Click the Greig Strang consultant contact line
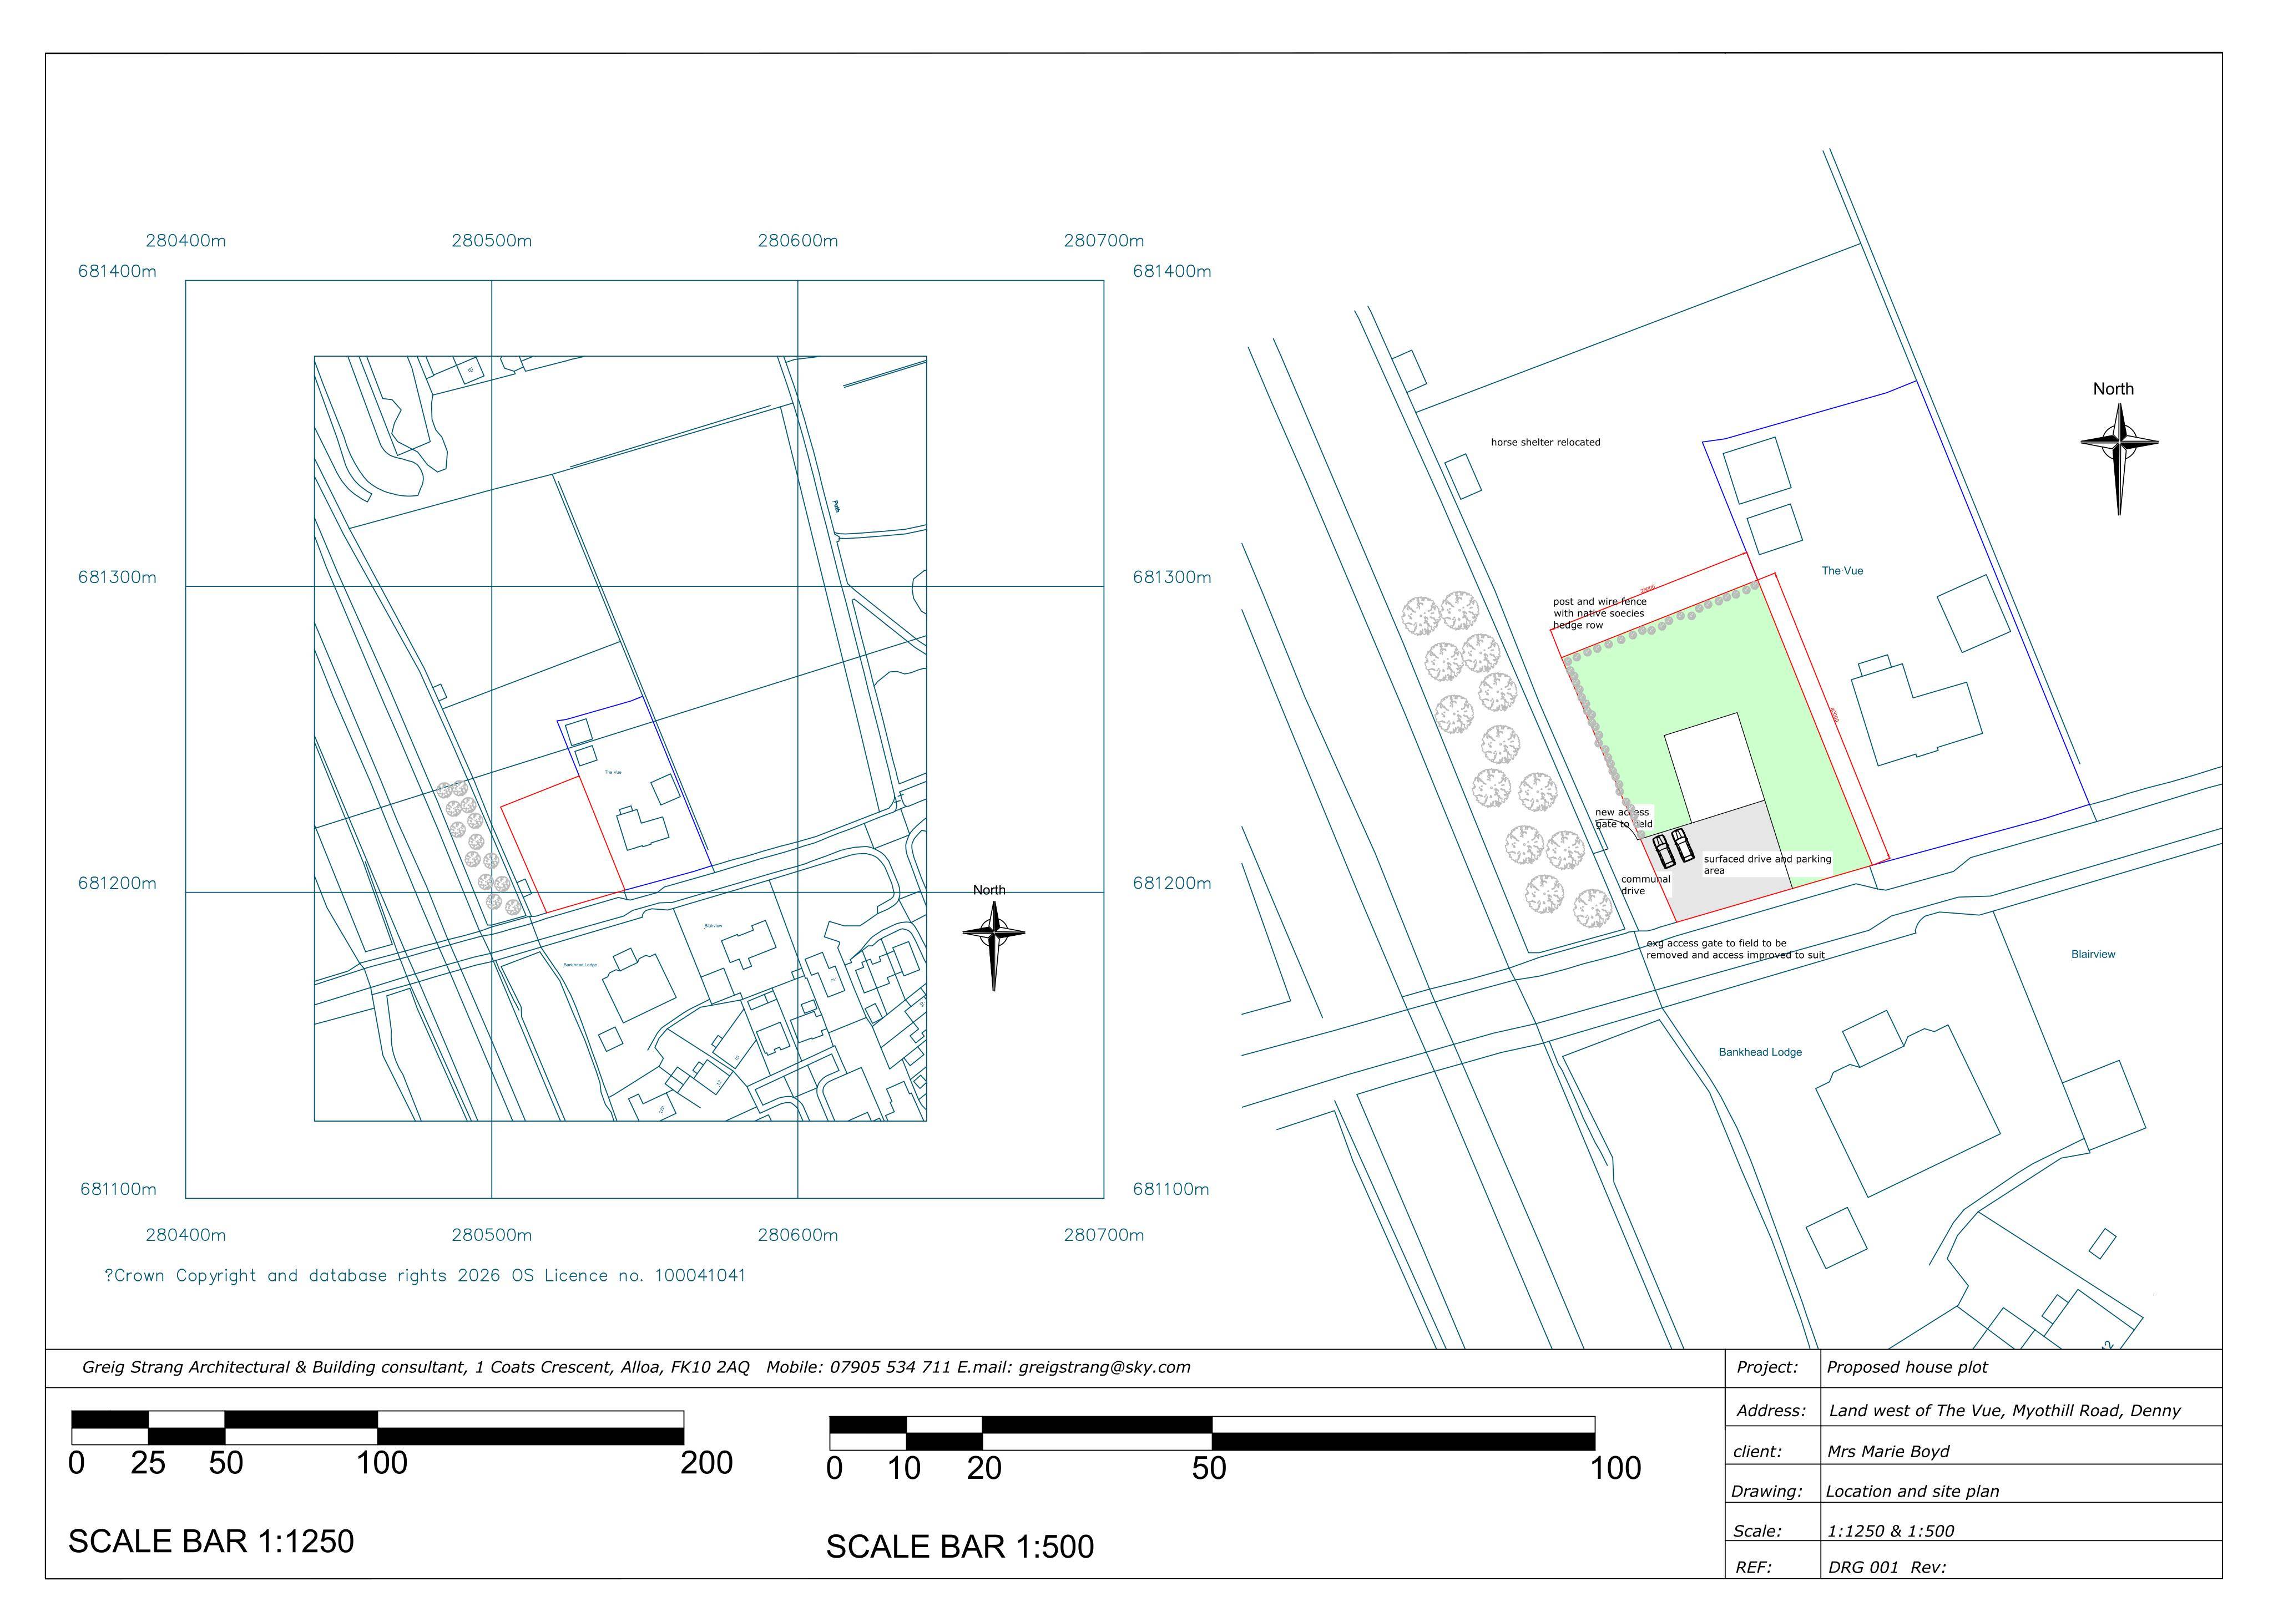2273x1607 pixels. tap(637, 1367)
